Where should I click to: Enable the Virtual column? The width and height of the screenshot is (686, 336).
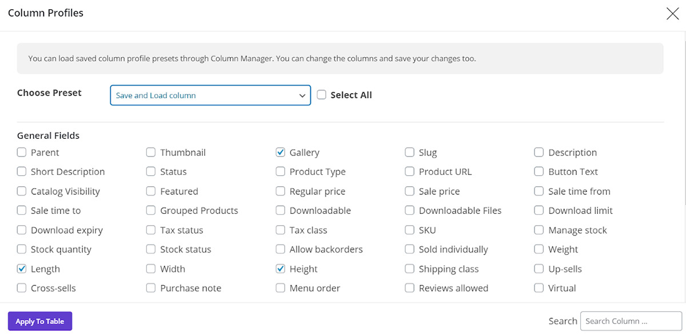pos(539,288)
